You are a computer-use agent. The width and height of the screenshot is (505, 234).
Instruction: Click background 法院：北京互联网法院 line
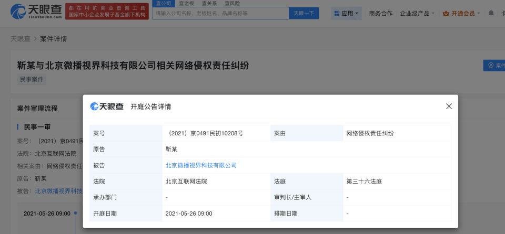(47, 154)
